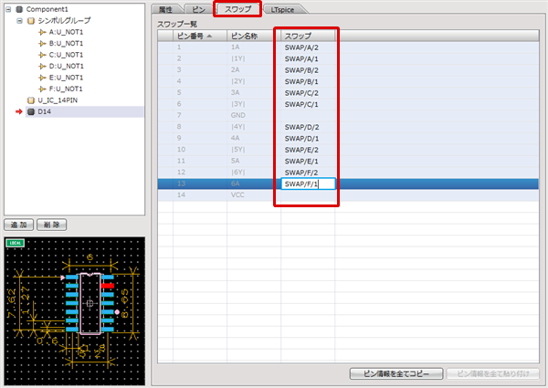Click pin name GND cell

coord(254,116)
